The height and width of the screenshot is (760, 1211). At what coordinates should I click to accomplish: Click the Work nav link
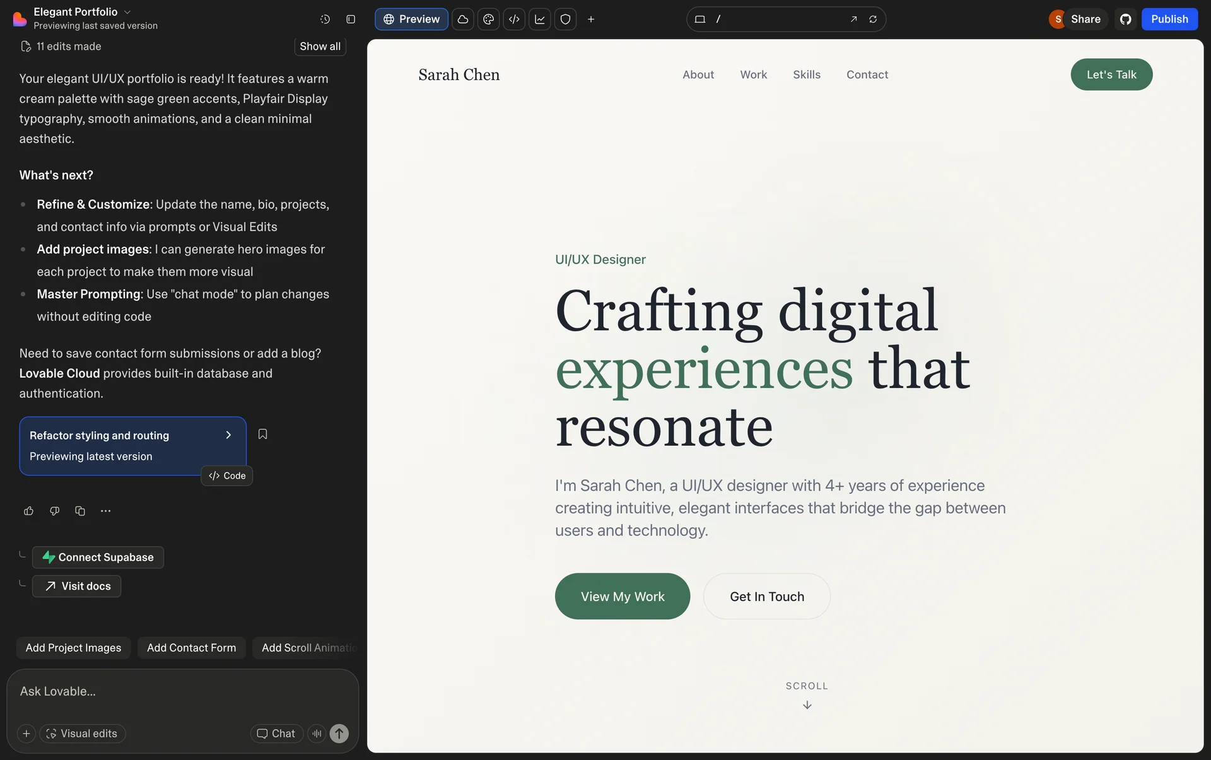(753, 74)
